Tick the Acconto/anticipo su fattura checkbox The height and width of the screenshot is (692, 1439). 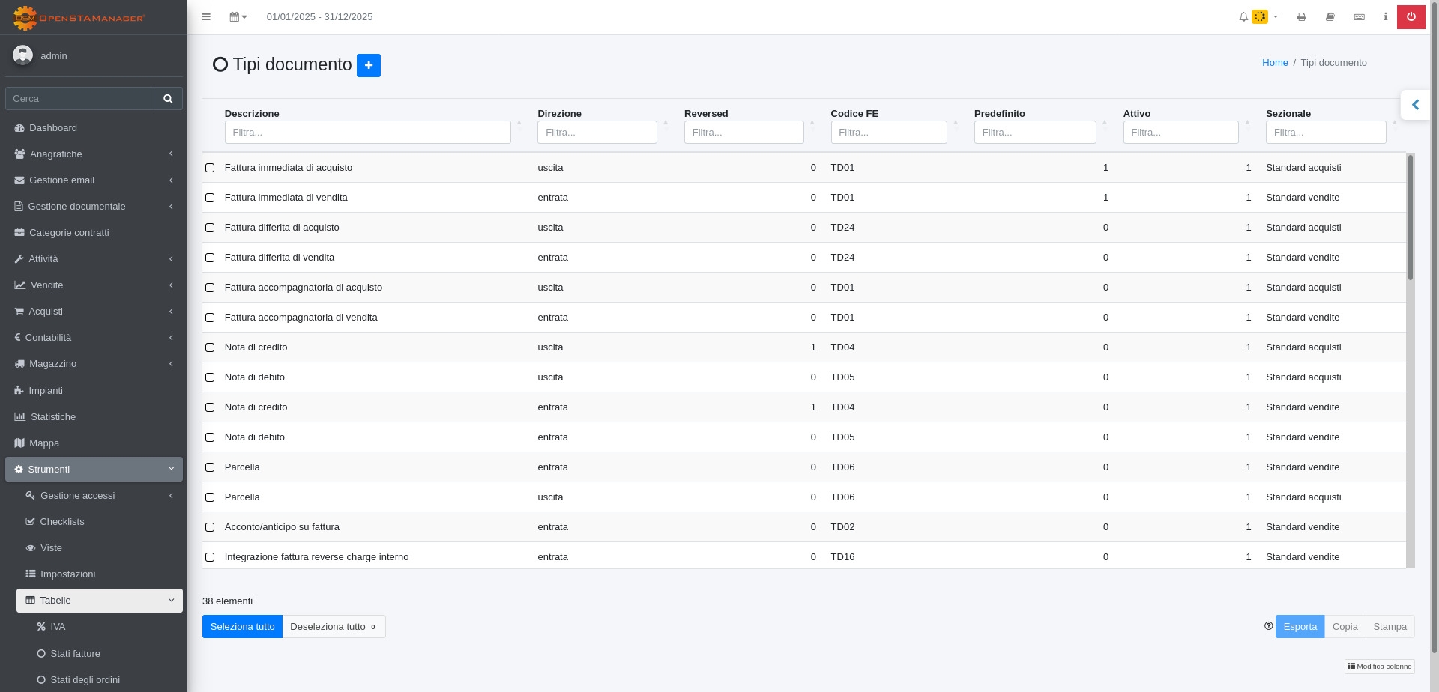point(210,527)
